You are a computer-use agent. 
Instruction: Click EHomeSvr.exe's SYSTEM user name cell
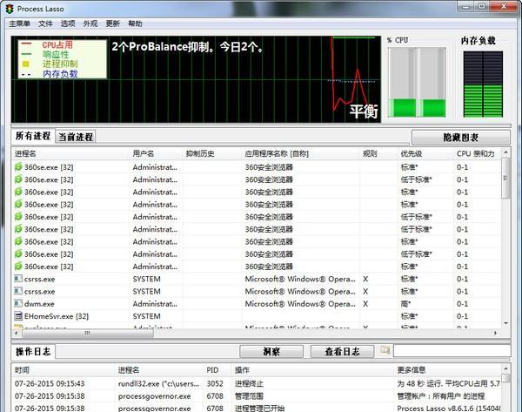pos(146,316)
